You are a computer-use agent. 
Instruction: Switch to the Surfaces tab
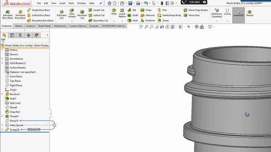point(30,26)
